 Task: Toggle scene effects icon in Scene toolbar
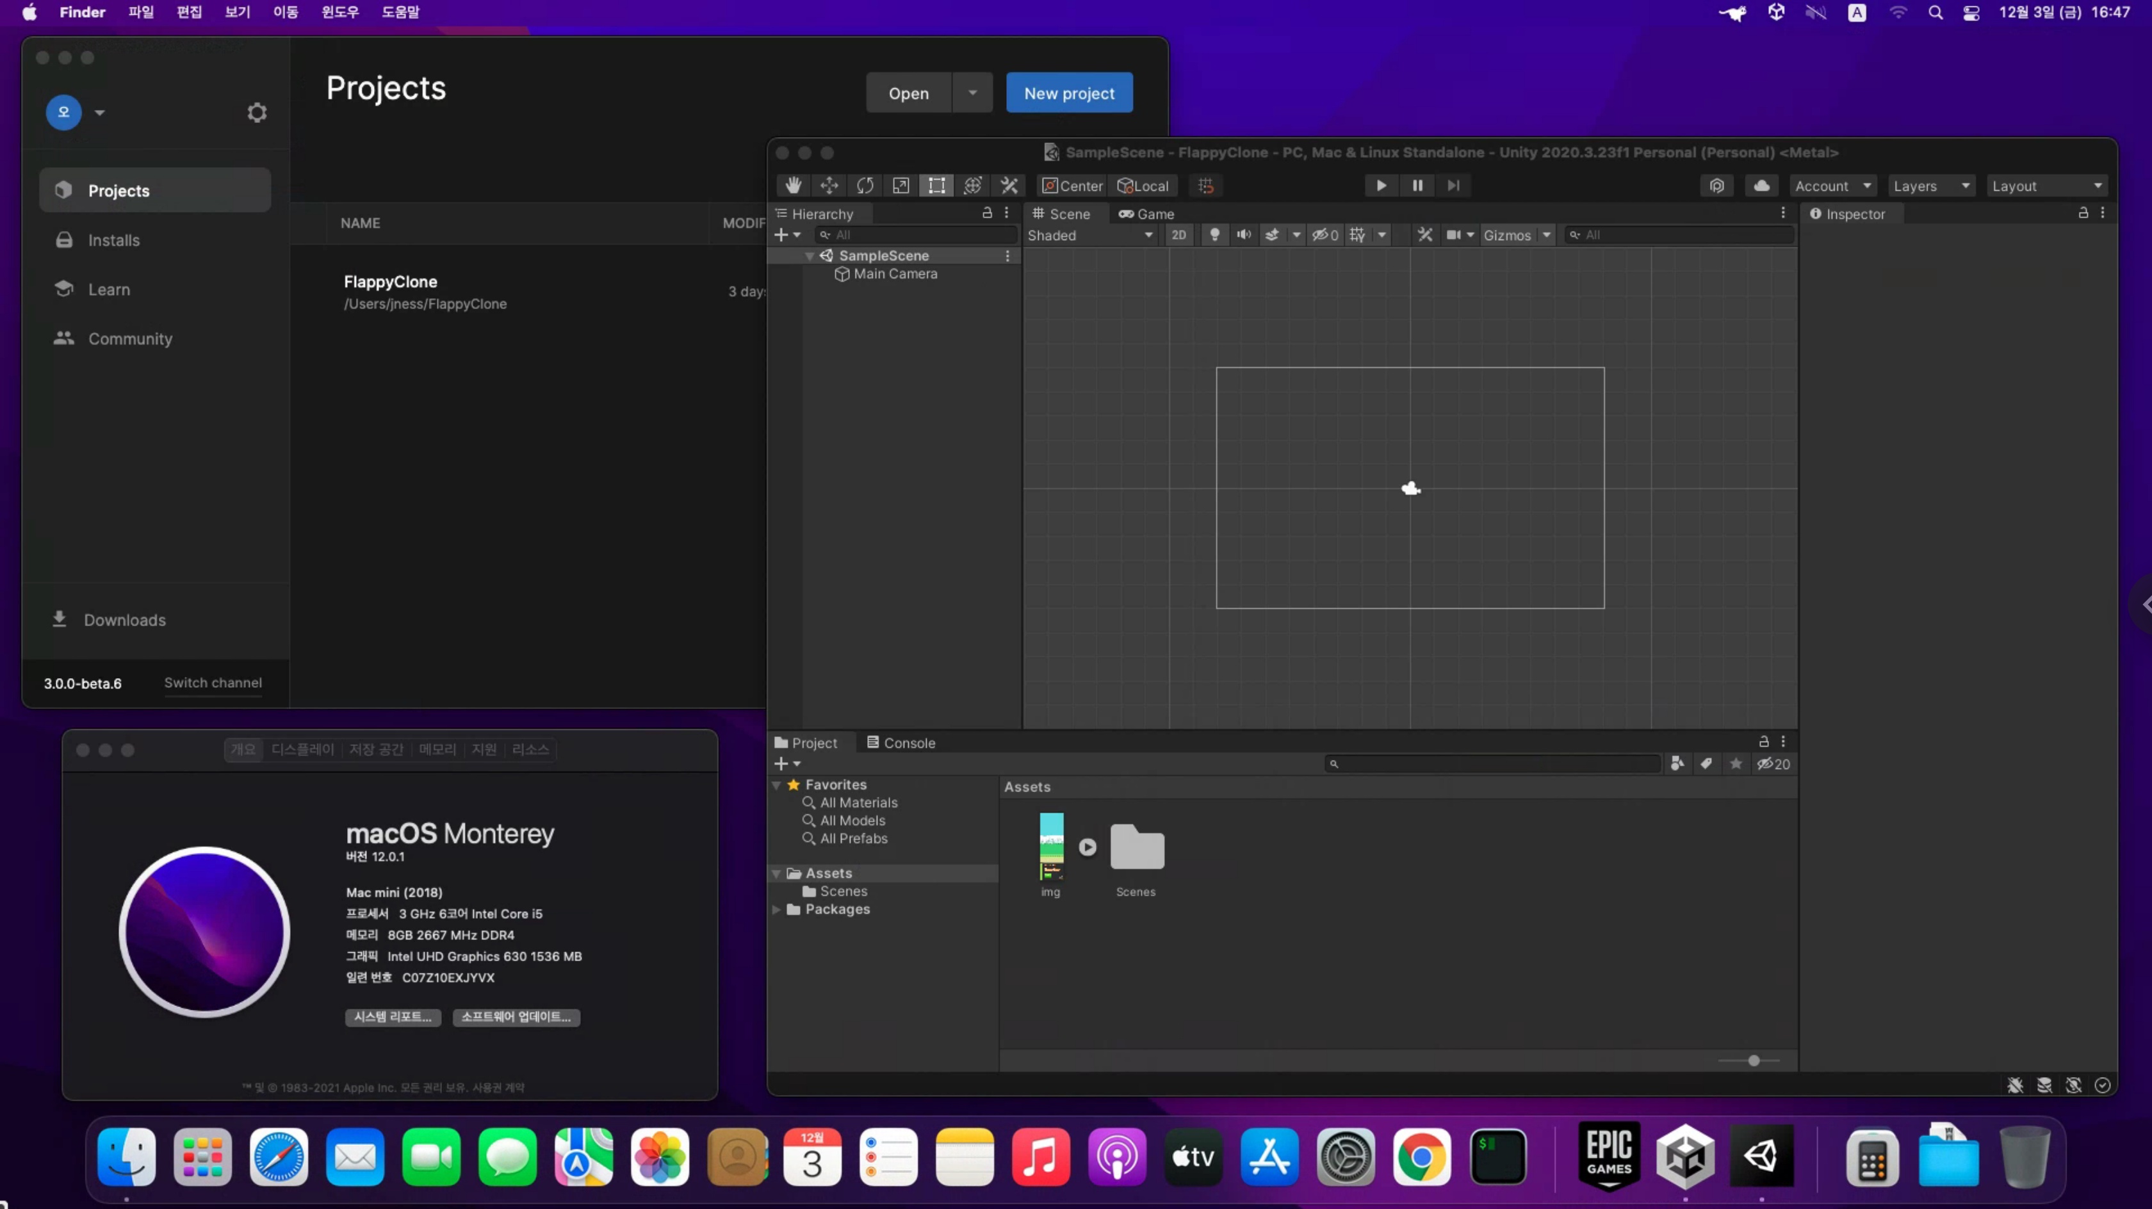tap(1273, 235)
